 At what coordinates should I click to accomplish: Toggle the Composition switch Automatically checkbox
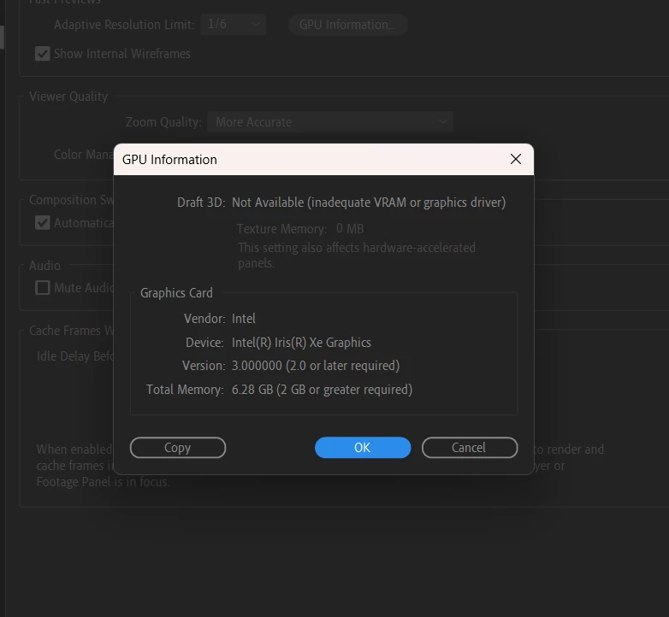click(x=42, y=222)
